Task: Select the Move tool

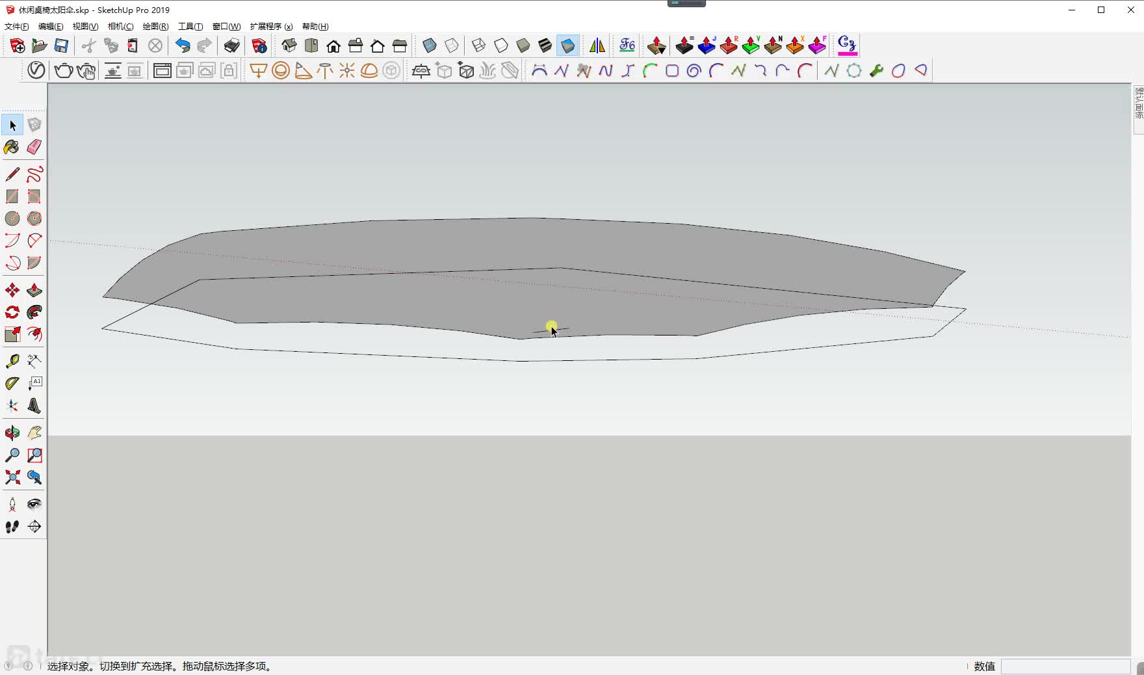Action: tap(12, 290)
